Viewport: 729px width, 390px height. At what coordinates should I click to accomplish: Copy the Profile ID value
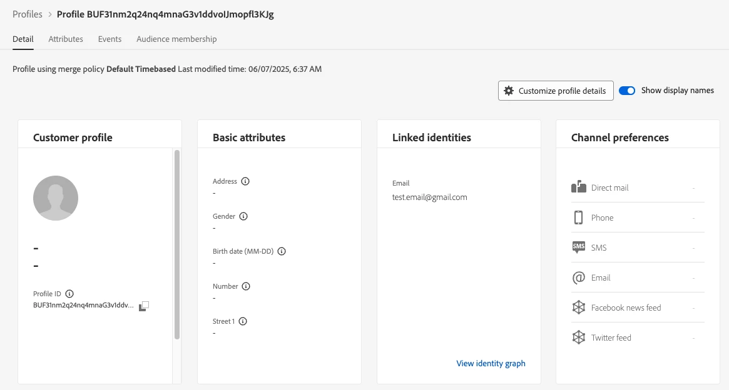coord(145,306)
